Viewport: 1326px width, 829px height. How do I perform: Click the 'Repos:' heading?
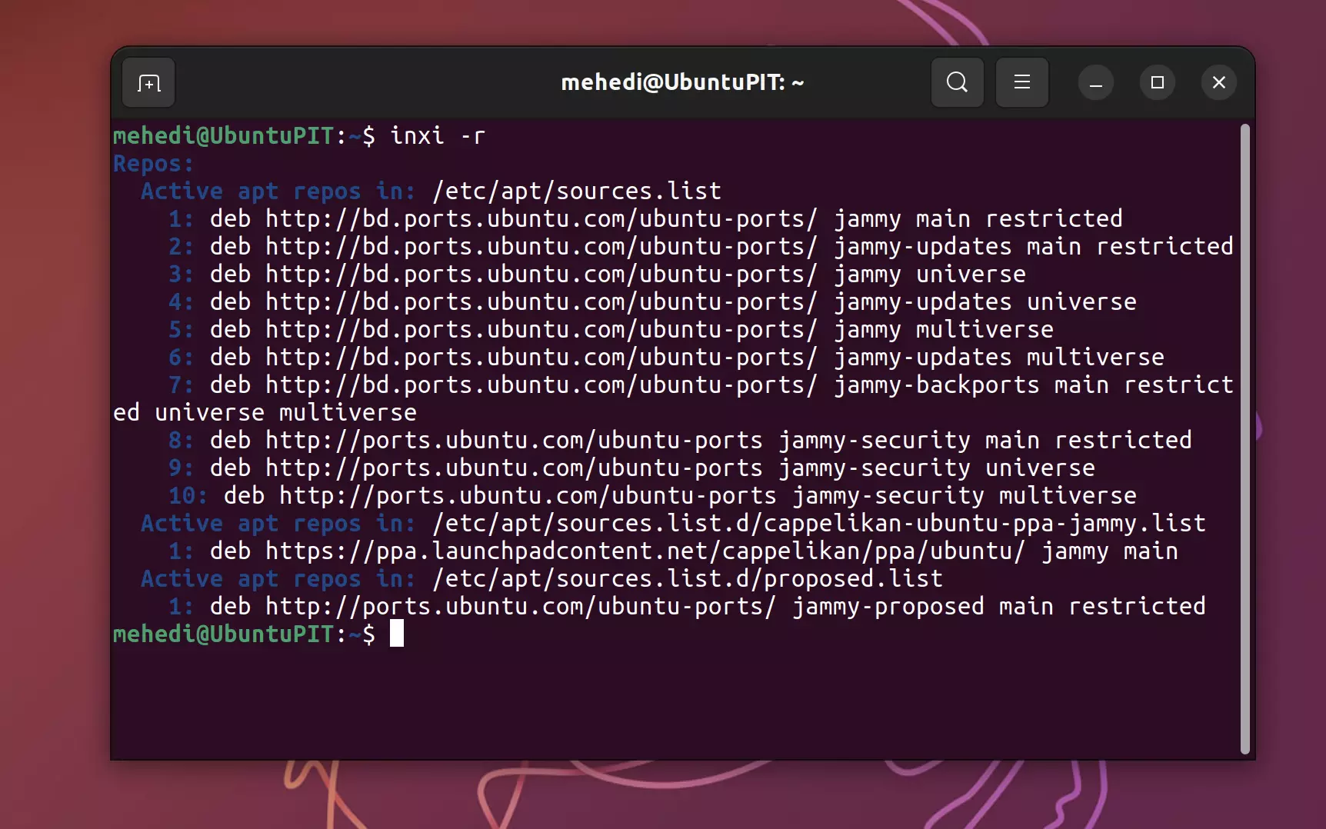coord(153,164)
